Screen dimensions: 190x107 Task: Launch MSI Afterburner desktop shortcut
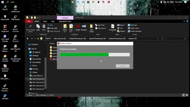click(x=15, y=9)
